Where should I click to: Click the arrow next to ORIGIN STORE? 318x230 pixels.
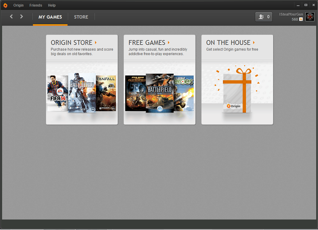[x=96, y=43]
